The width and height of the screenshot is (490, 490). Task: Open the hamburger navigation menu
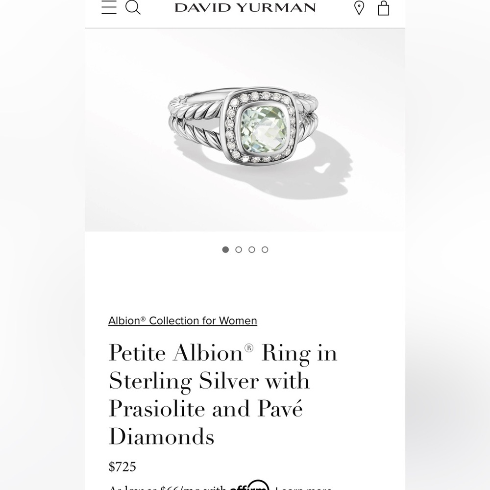pyautogui.click(x=109, y=7)
